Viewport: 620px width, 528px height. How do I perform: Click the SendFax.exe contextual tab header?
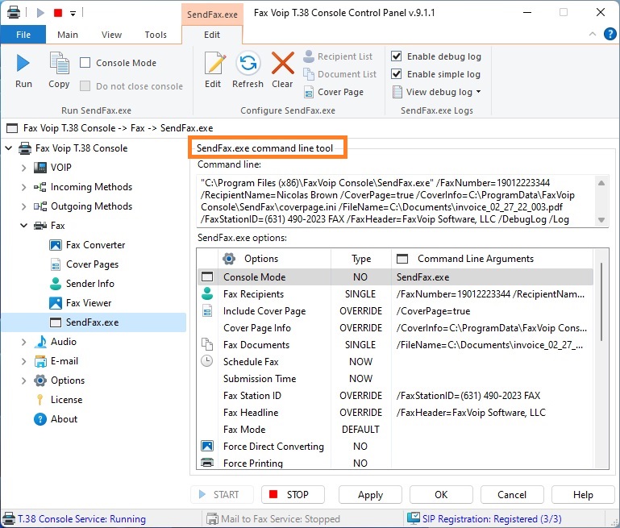[x=212, y=15]
